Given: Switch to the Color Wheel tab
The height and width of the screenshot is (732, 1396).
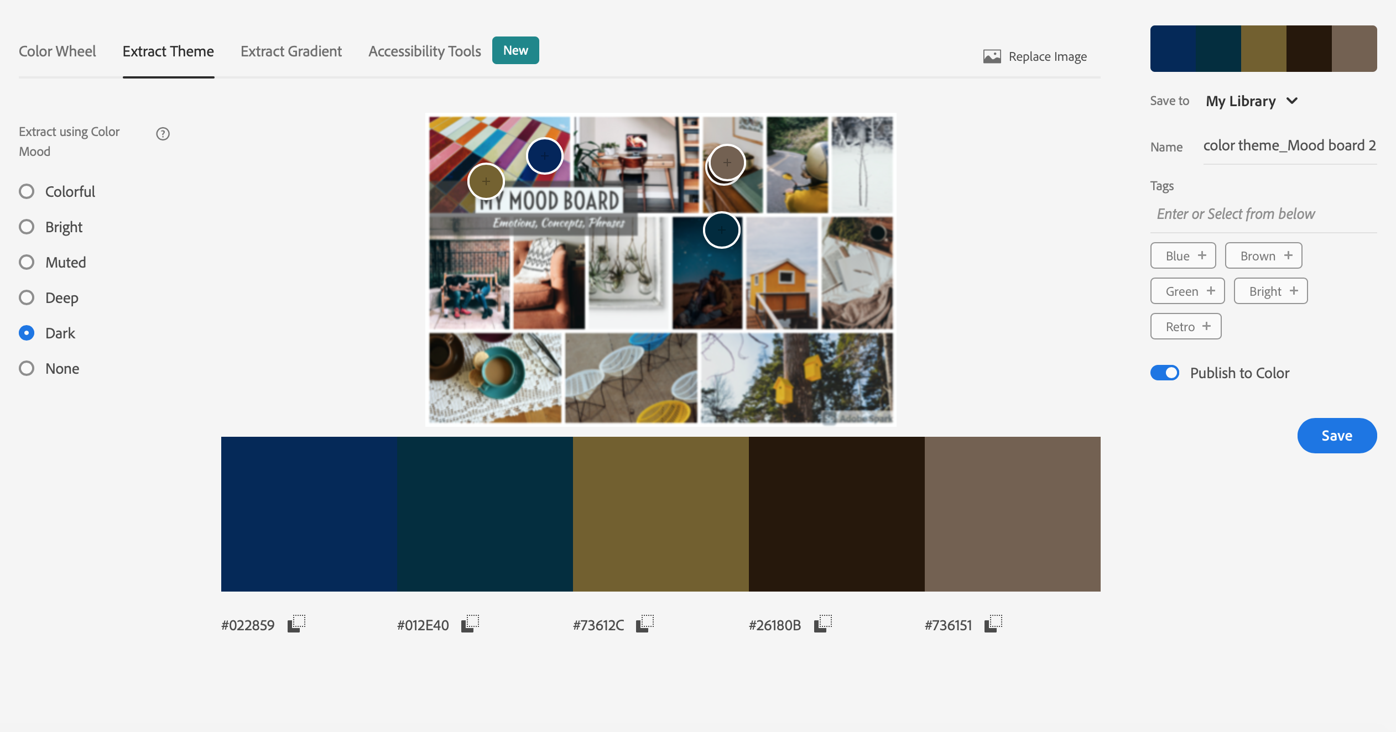Looking at the screenshot, I should [x=57, y=51].
